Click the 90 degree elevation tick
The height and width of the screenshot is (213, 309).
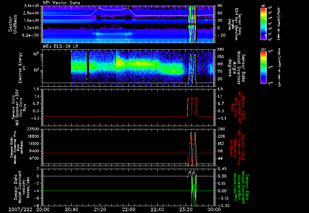click(220, 6)
